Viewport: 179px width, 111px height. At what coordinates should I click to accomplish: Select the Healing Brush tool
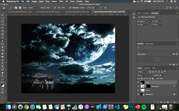(2, 34)
